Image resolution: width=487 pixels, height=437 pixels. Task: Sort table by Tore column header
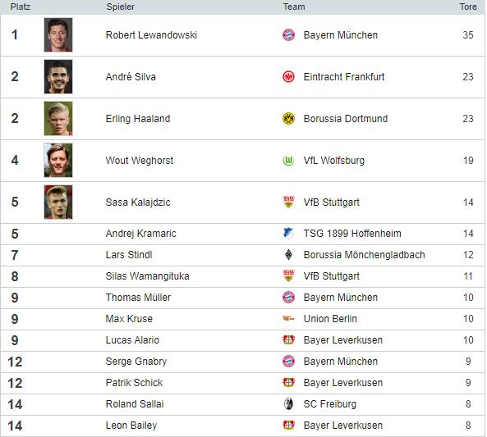(468, 7)
